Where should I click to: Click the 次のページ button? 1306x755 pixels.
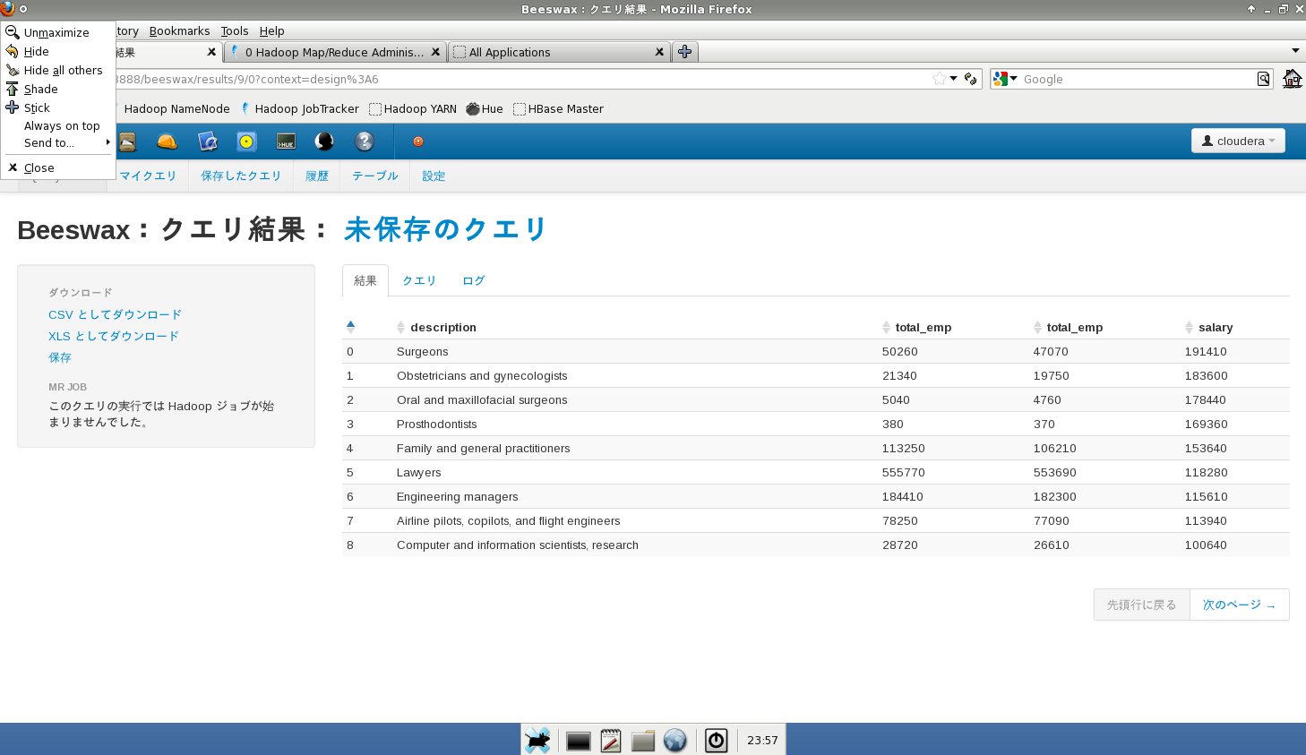coord(1239,605)
